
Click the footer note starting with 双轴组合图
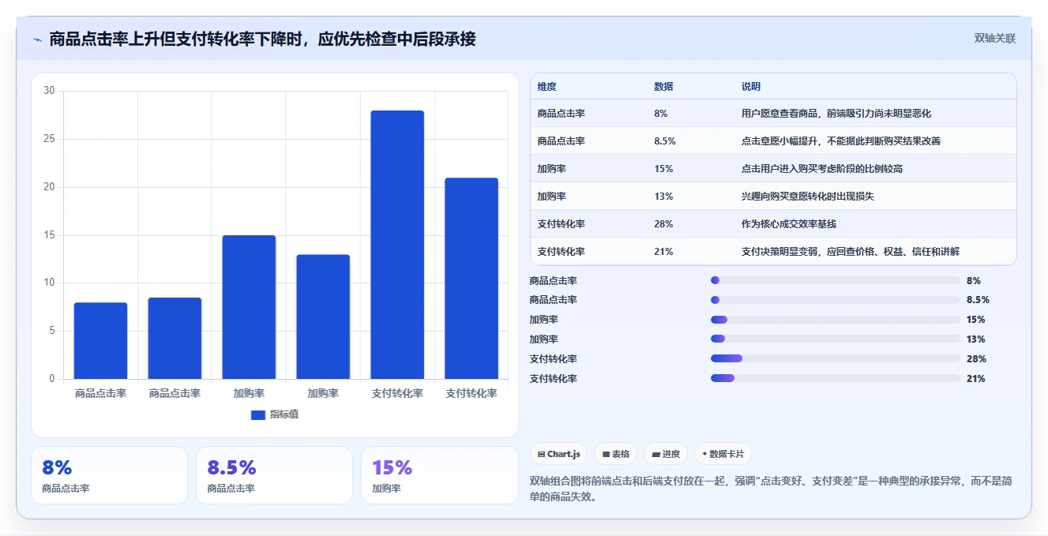771,489
